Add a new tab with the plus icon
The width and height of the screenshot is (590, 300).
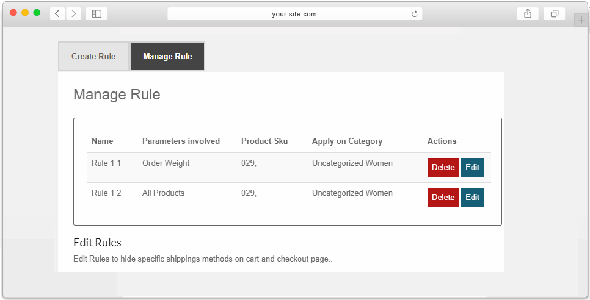coord(581,20)
